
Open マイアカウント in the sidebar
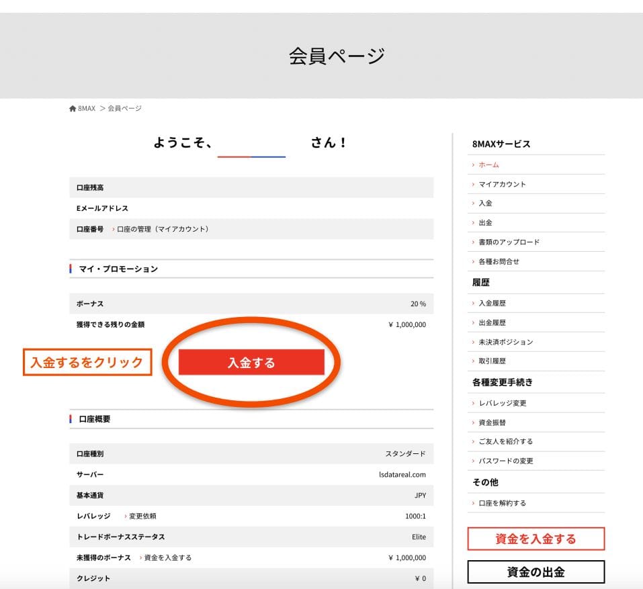tap(502, 184)
